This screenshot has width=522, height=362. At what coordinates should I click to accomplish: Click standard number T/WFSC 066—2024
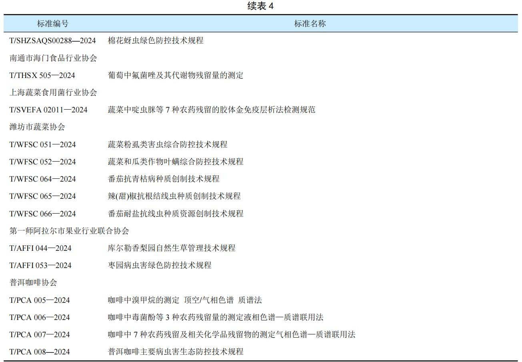click(x=43, y=214)
